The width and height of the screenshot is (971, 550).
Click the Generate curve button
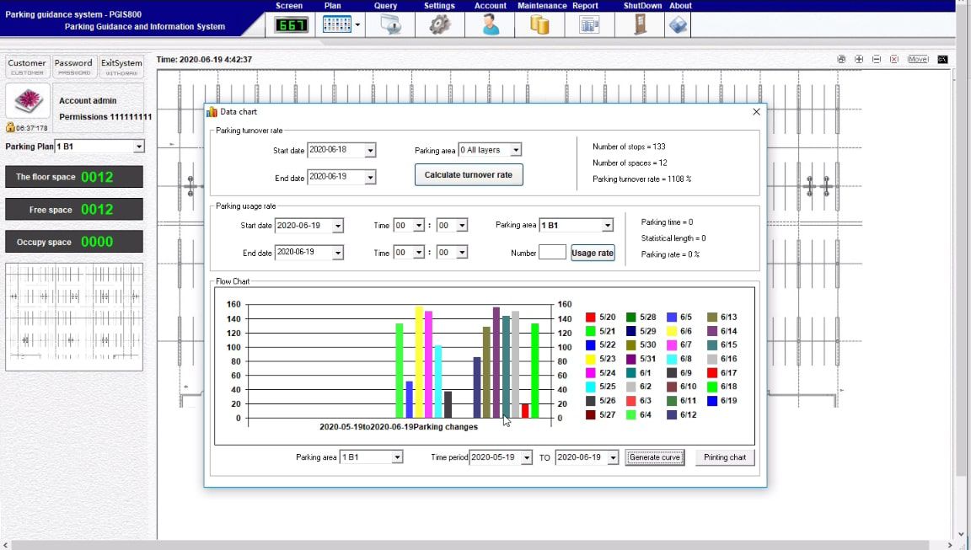tap(655, 457)
